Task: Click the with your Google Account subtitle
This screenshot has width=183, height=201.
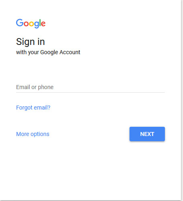Action: click(x=48, y=52)
